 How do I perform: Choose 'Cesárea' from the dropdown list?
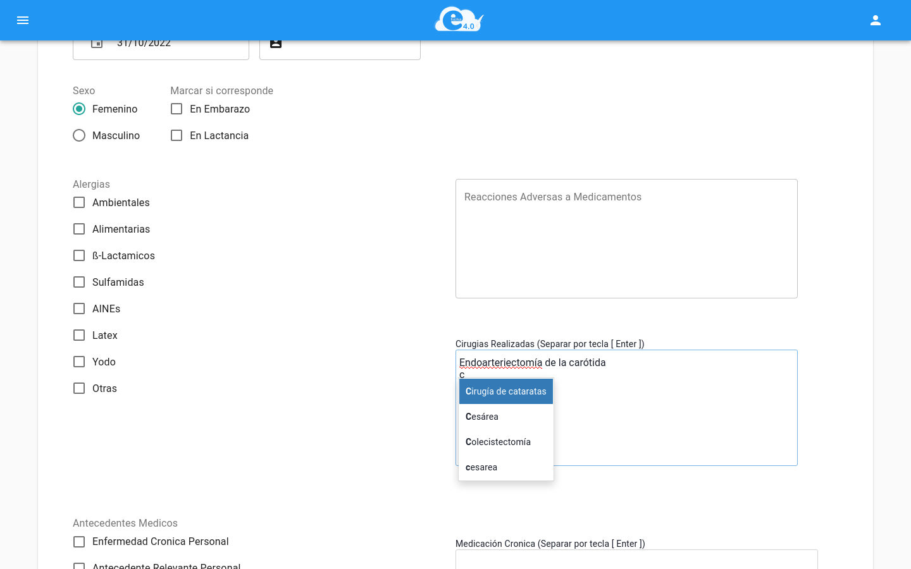pos(505,416)
